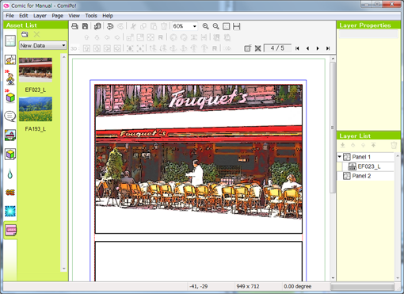Open the Layer menu
This screenshot has height=294, width=404.
[40, 16]
